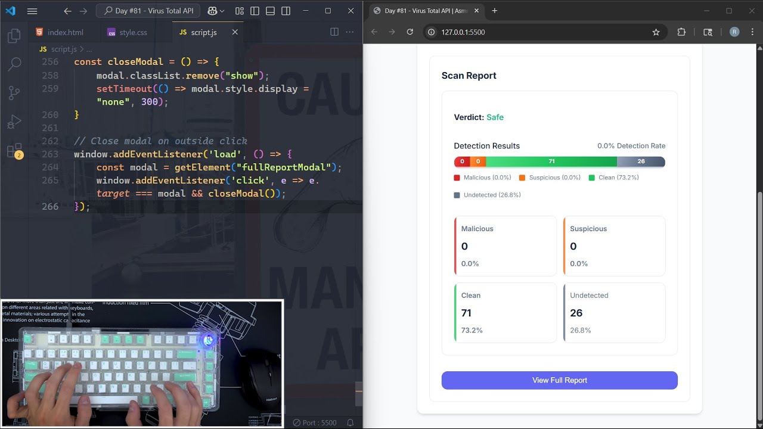Reload the browser page

click(410, 32)
